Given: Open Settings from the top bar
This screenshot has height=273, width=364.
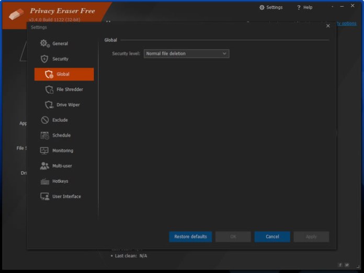Looking at the screenshot, I should [270, 7].
